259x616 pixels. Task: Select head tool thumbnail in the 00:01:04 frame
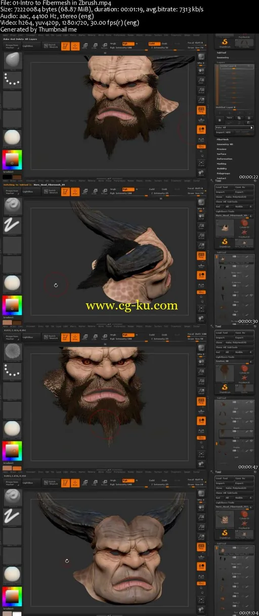pyautogui.click(x=225, y=518)
